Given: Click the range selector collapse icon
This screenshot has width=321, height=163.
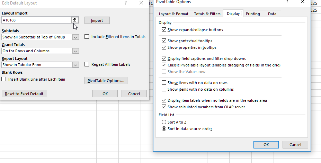Looking at the screenshot, I should (x=75, y=20).
